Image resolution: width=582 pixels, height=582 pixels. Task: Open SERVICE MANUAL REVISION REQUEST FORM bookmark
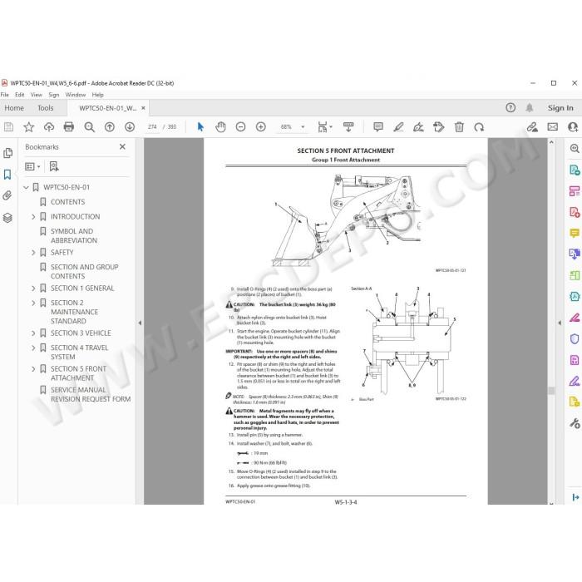pos(91,394)
